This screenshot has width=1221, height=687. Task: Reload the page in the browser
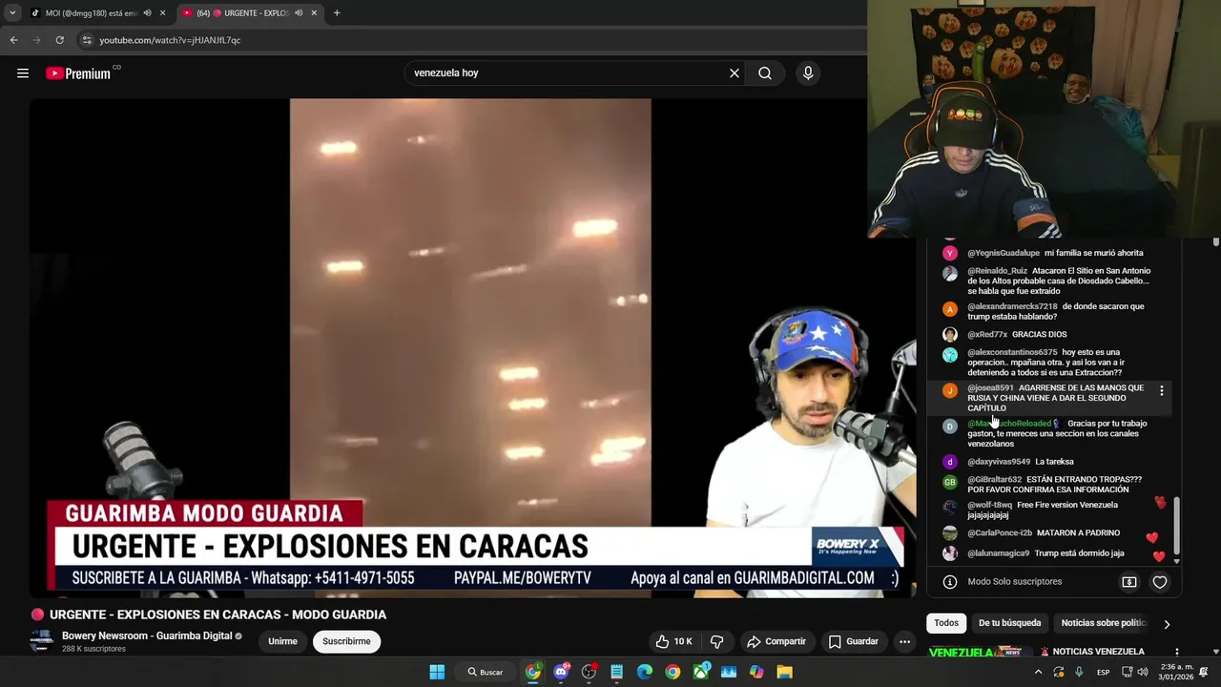[x=59, y=40]
